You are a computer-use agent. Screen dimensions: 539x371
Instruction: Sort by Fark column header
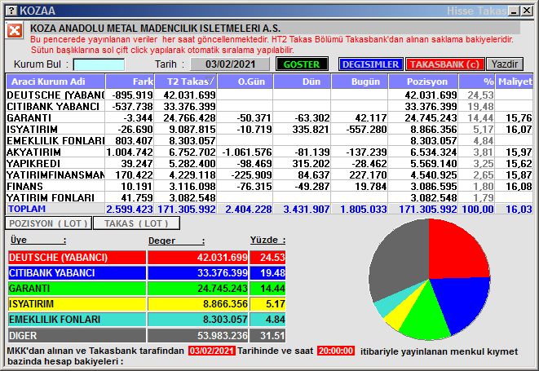coord(130,82)
